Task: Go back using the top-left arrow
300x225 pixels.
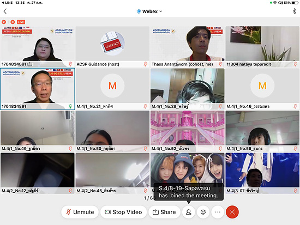Action: pyautogui.click(x=5, y=11)
